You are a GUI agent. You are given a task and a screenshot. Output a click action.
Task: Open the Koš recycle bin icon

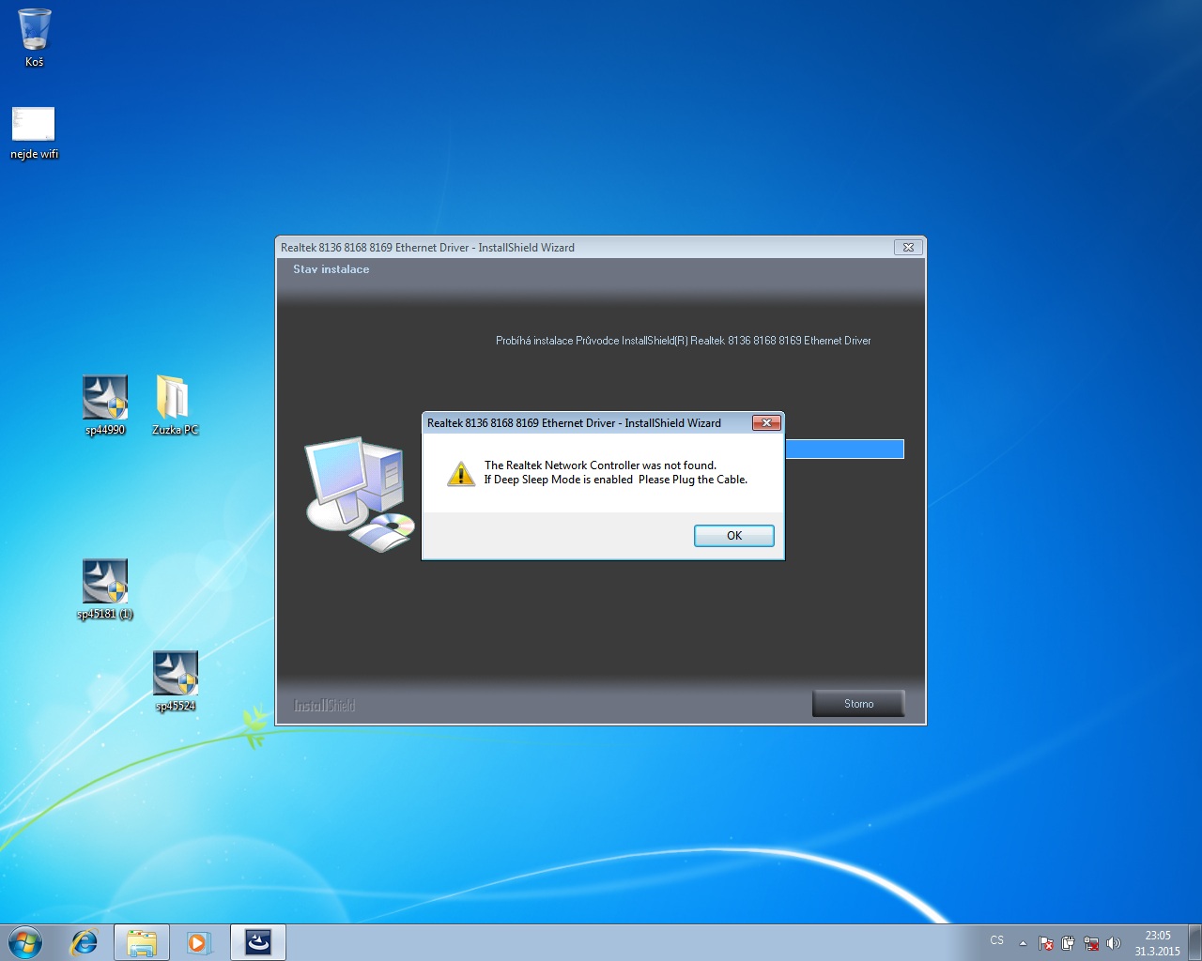[x=35, y=38]
